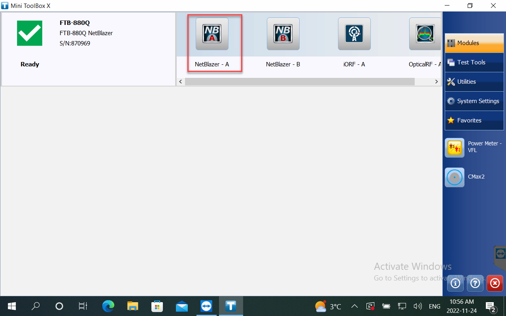Open Microsoft Store from the taskbar
506x316 pixels.
click(157, 306)
